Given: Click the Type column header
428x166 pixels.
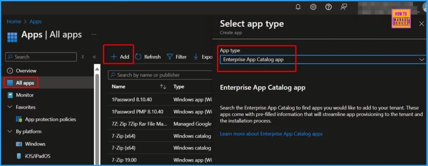Looking at the screenshot, I should 179,87.
